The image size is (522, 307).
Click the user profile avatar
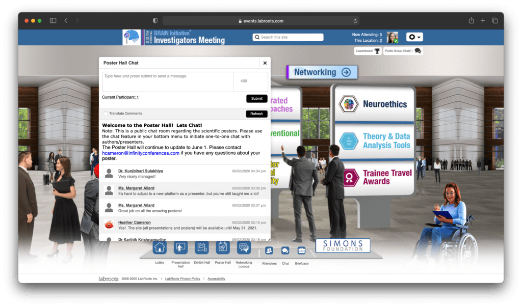(393, 37)
